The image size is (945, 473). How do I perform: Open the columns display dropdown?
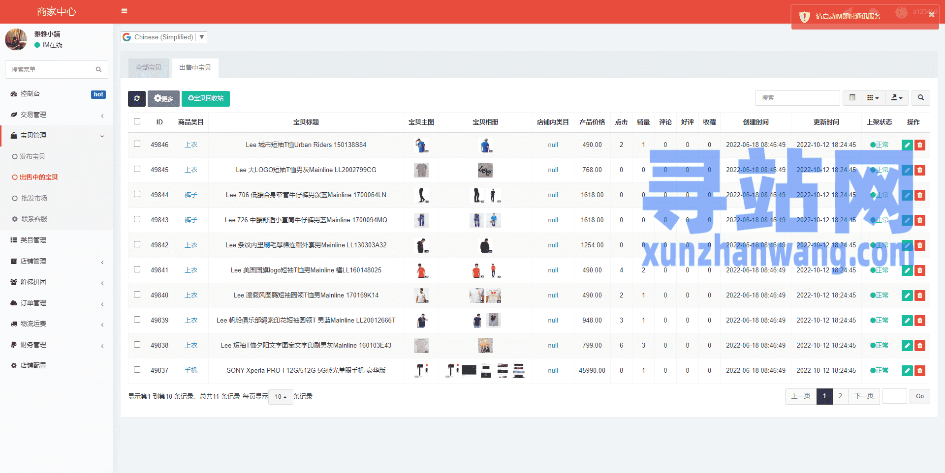click(x=873, y=98)
